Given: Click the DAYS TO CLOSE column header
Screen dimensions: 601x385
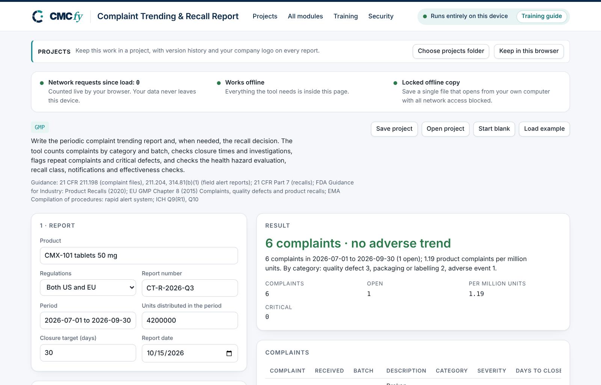Looking at the screenshot, I should pyautogui.click(x=538, y=371).
